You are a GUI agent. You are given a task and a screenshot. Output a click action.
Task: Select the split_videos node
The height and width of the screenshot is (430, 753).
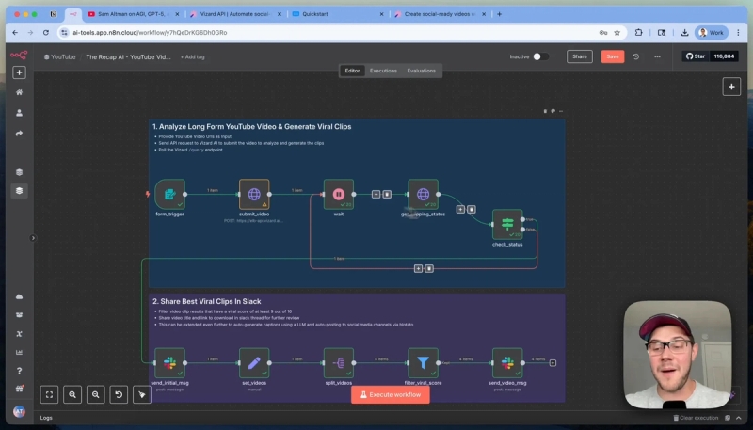339,363
